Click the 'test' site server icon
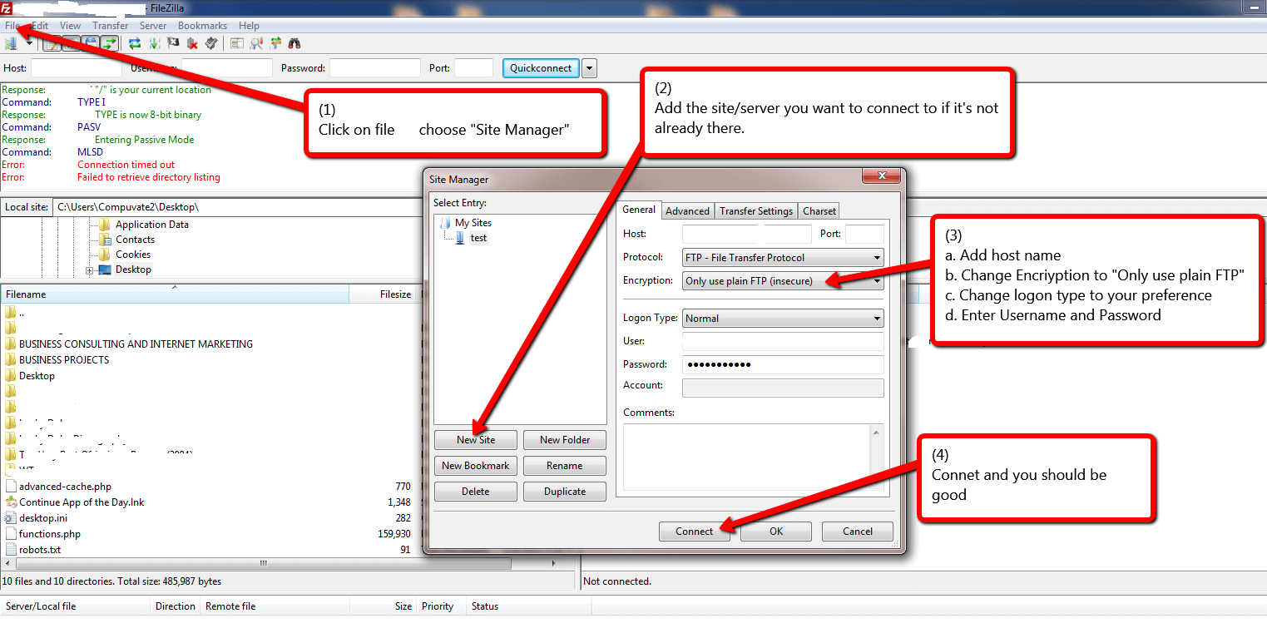This screenshot has width=1267, height=628. 460,238
